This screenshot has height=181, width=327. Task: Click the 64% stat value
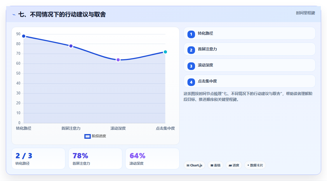[138, 156]
